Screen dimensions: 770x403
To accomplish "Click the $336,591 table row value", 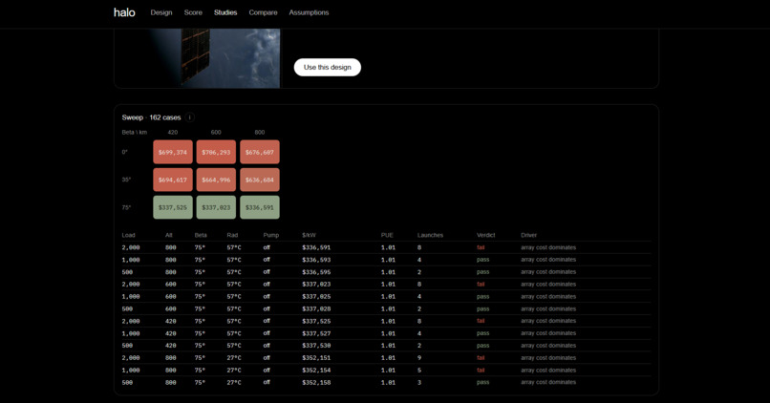I will 316,247.
